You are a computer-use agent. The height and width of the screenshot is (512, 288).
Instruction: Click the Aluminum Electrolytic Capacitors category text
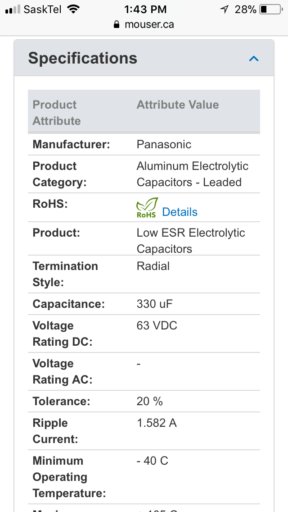(x=193, y=174)
